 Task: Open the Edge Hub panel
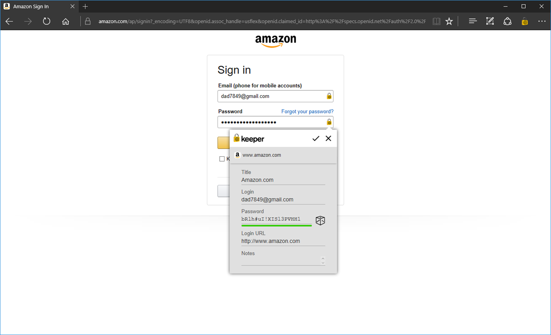[x=473, y=22]
